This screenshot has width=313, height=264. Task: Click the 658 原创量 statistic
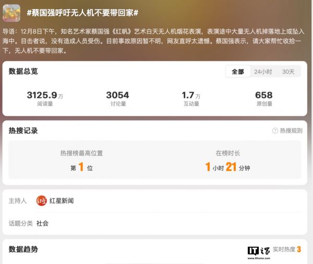[x=264, y=98]
